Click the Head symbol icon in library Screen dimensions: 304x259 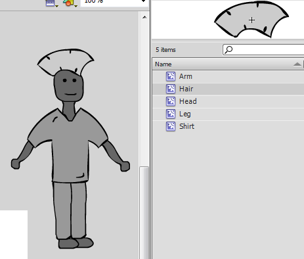click(171, 101)
